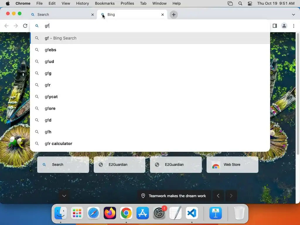Open the Bookmarks menu

105,4
